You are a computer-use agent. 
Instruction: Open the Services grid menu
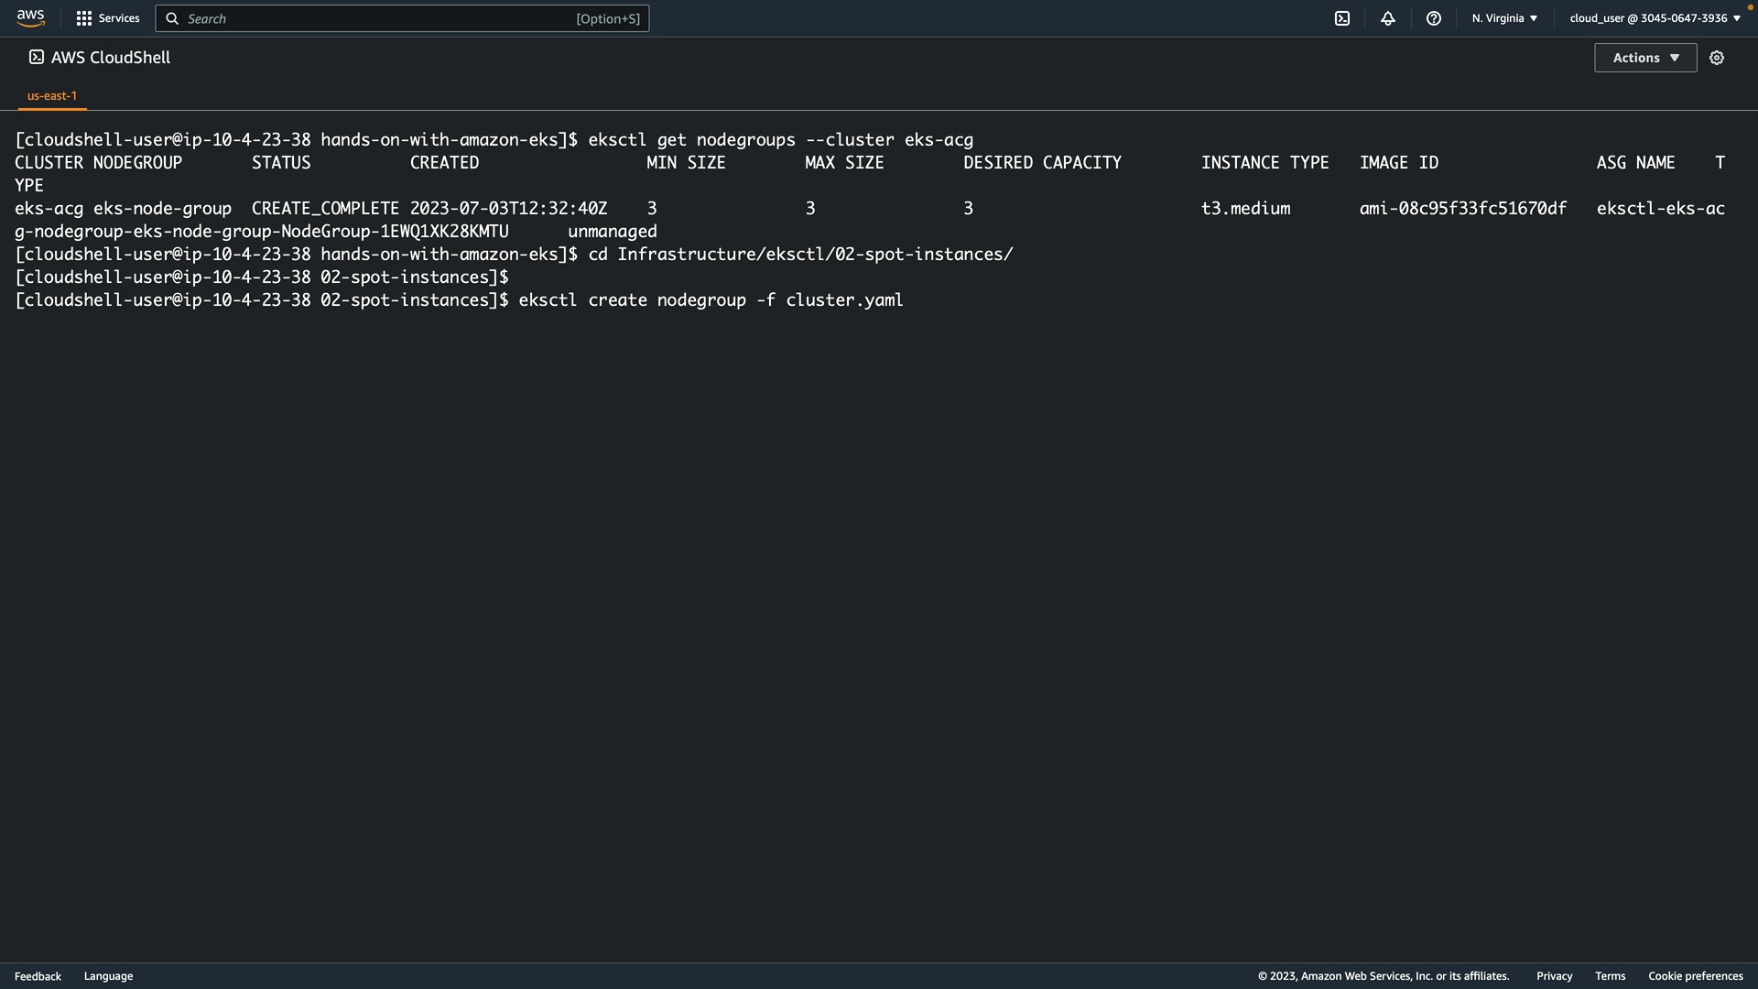tap(84, 18)
